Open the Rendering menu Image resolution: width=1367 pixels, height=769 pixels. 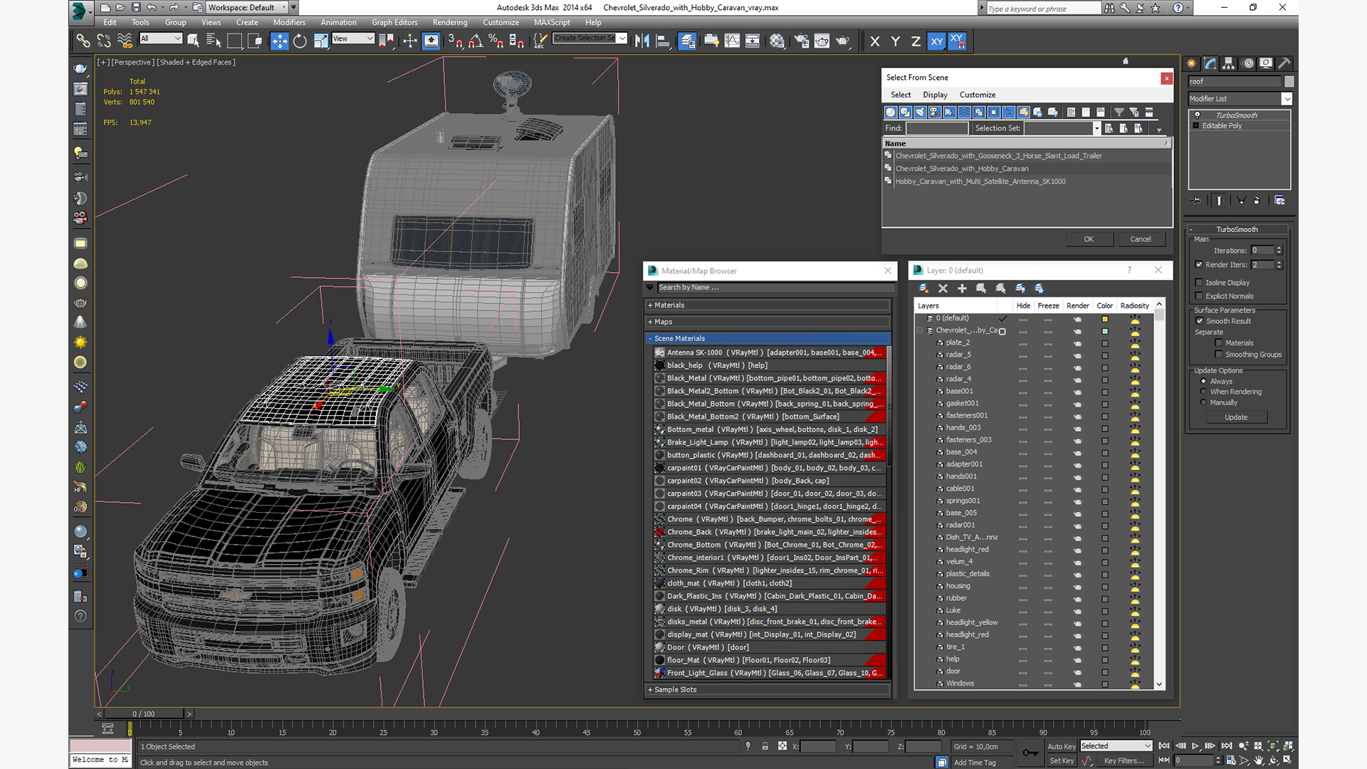click(x=449, y=22)
